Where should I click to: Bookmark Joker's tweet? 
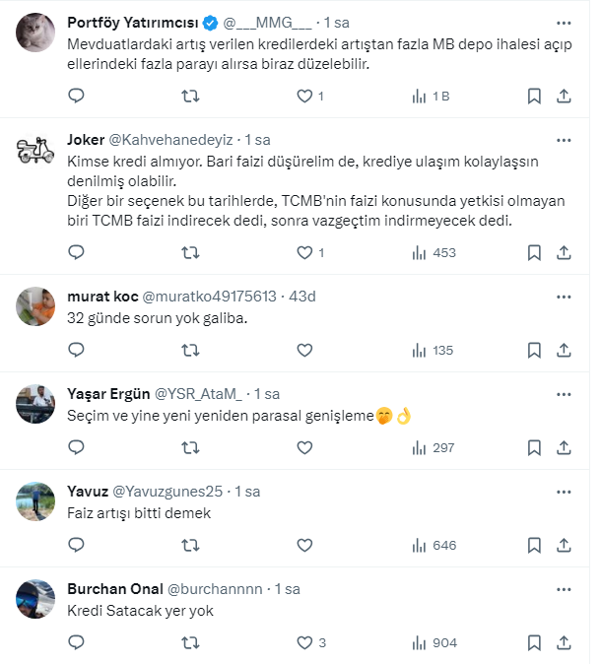534,252
